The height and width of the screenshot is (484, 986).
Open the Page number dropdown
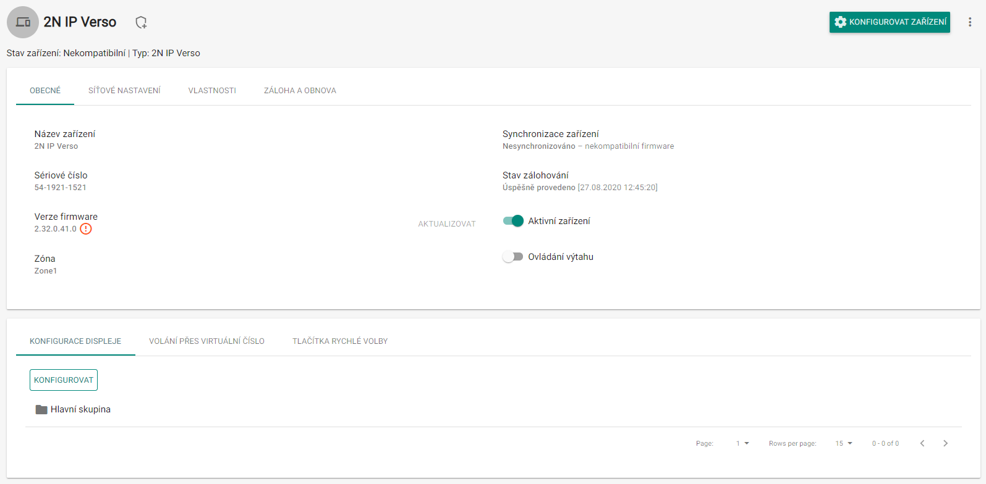pyautogui.click(x=742, y=443)
